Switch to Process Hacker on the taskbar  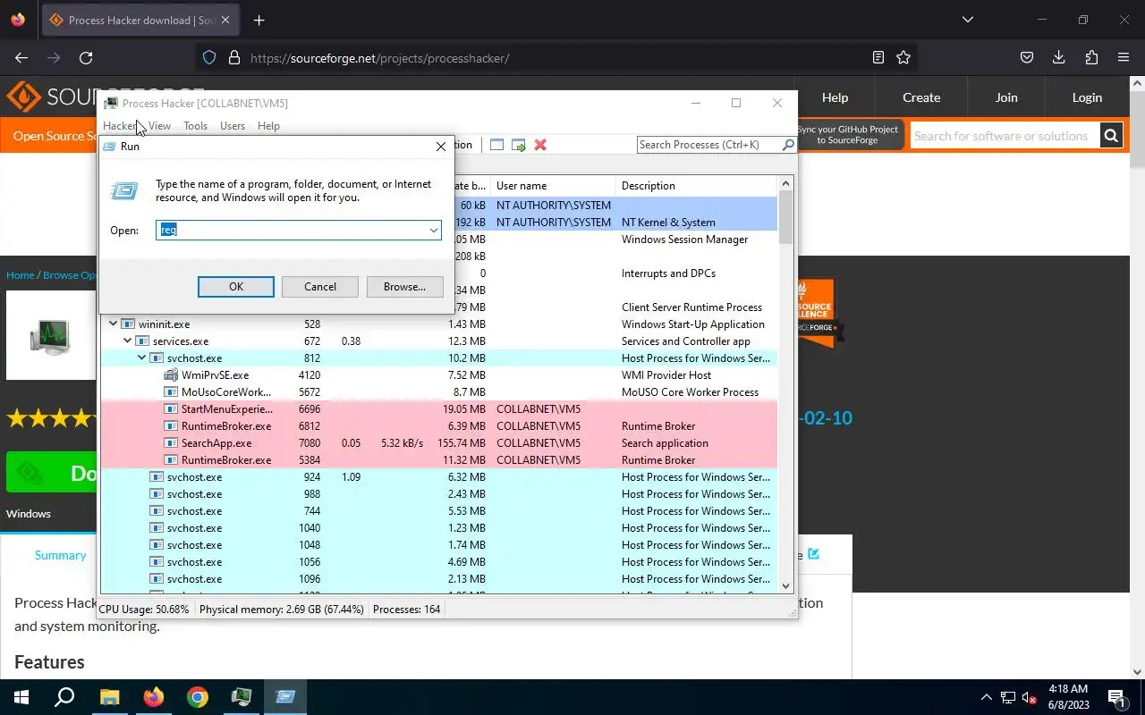(x=242, y=697)
